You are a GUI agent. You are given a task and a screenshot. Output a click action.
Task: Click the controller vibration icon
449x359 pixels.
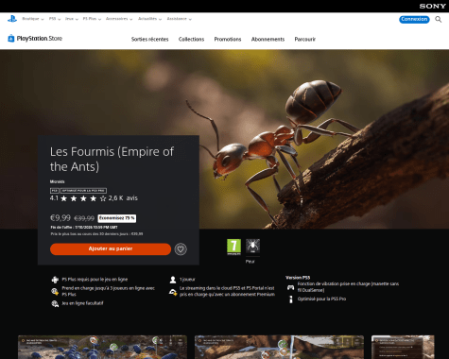click(x=290, y=287)
